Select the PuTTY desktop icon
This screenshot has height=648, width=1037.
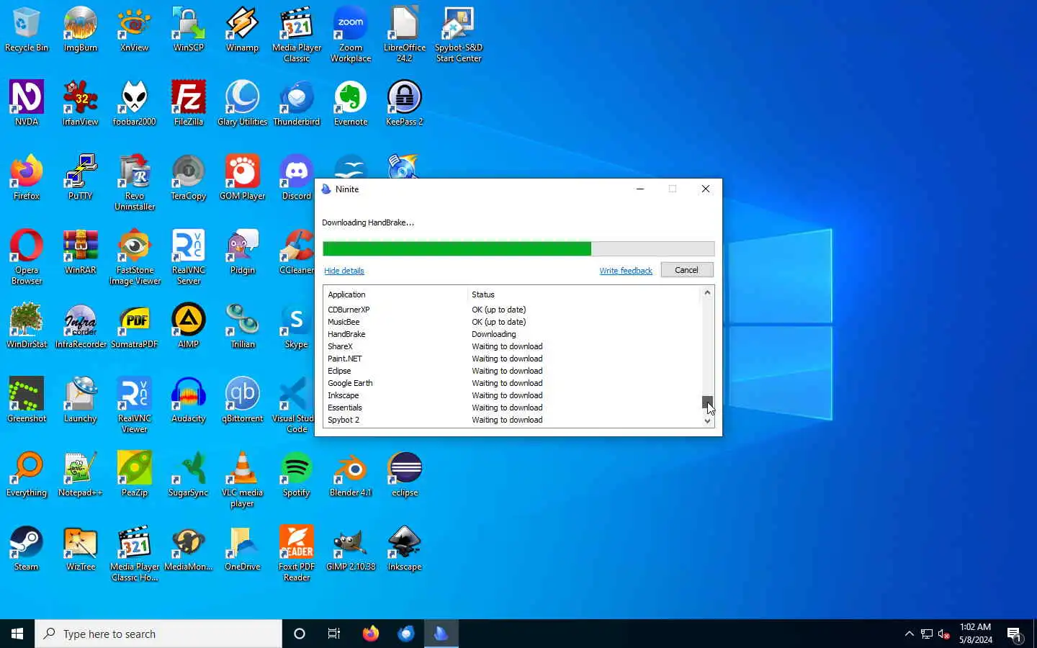tap(81, 177)
